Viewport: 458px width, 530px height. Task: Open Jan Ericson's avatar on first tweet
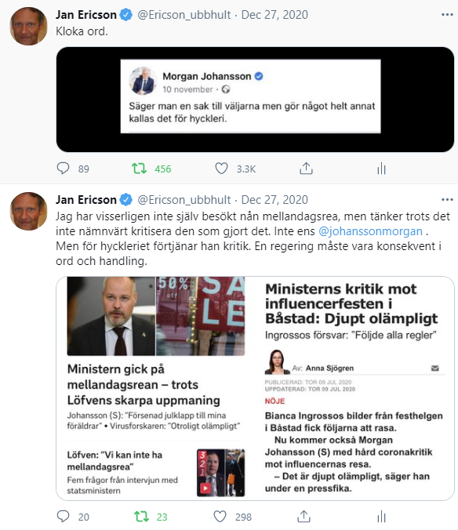[x=29, y=27]
